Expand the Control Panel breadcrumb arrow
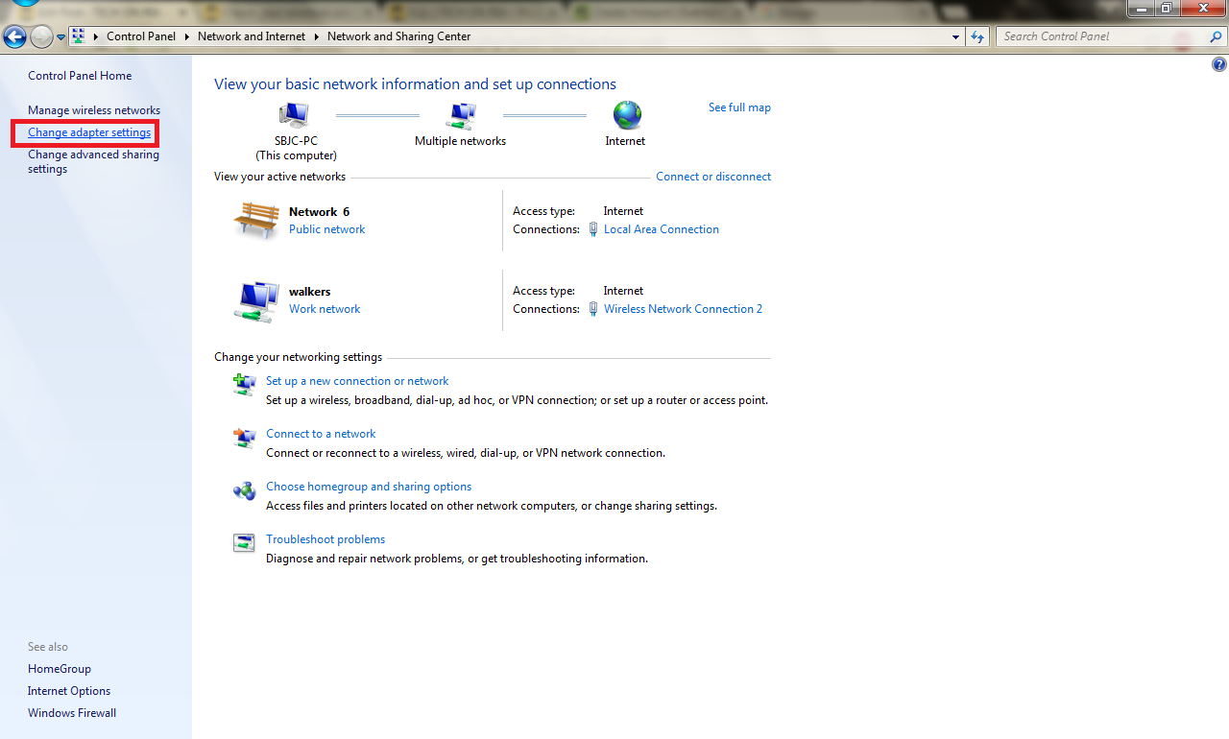The width and height of the screenshot is (1229, 739). coord(187,36)
